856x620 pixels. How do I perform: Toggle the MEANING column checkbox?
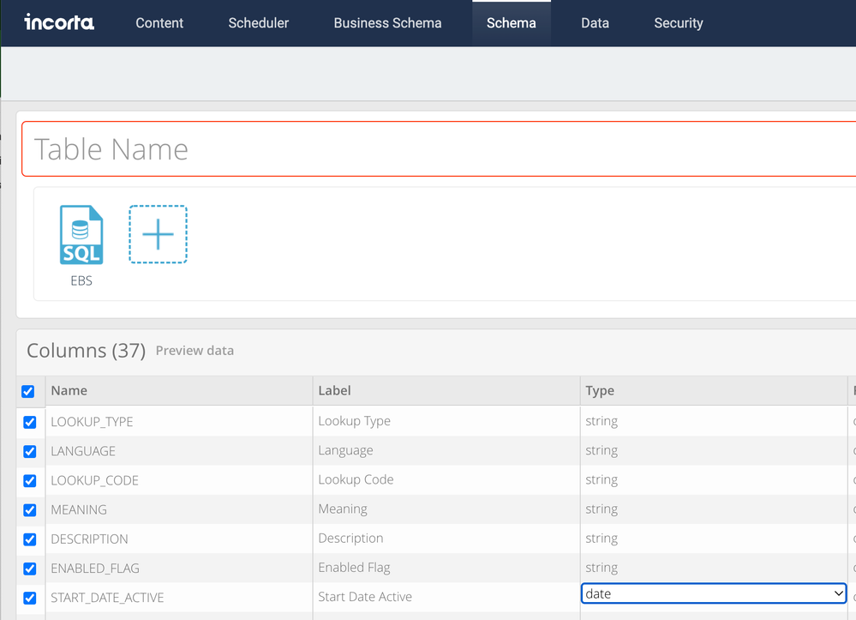pyautogui.click(x=30, y=509)
